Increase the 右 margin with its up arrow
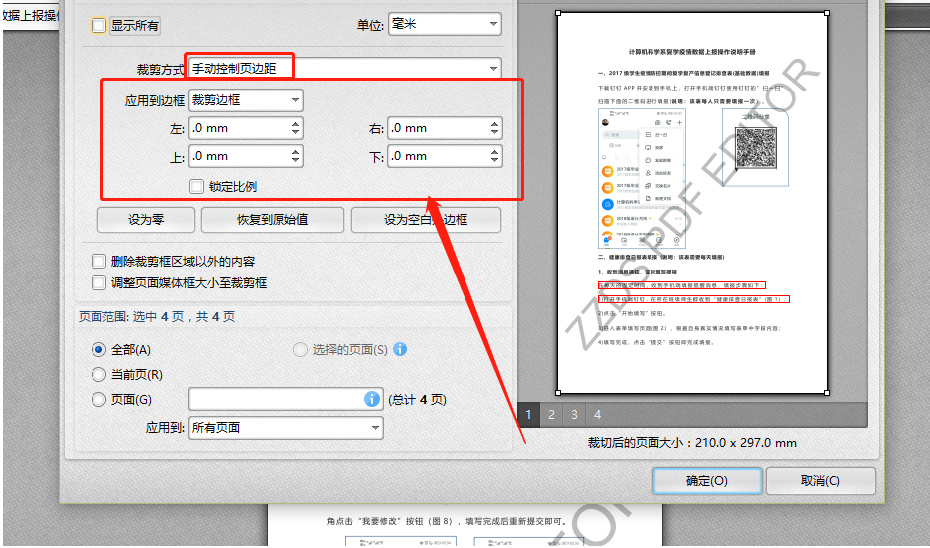The image size is (930, 548). coord(494,124)
